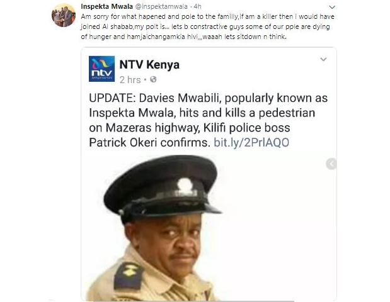The width and height of the screenshot is (390, 302).
Task: Click the tweet text about Al shabab
Action: click(208, 26)
